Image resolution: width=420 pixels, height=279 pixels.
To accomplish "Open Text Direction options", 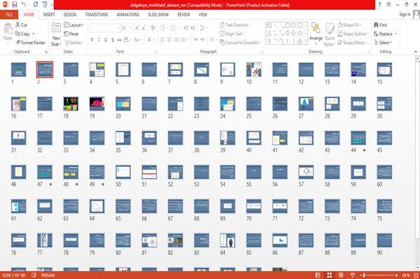I will click(235, 25).
